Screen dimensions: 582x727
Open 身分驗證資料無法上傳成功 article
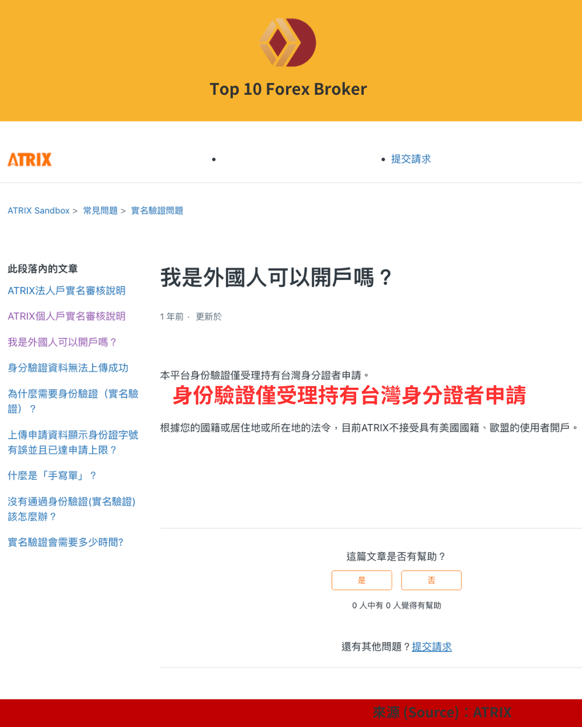point(68,368)
